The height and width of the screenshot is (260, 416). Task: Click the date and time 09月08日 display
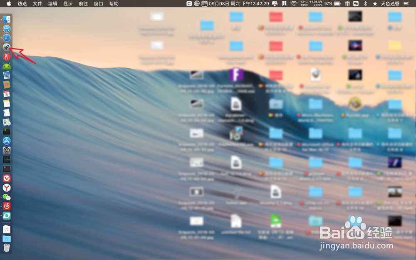[x=239, y=3]
